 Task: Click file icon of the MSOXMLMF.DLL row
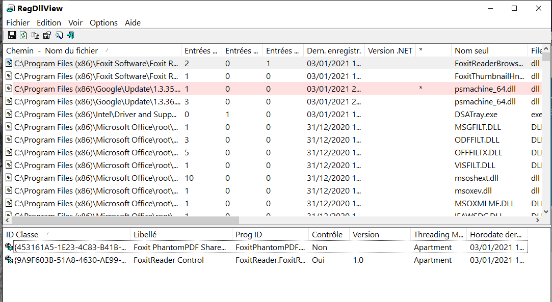point(9,204)
